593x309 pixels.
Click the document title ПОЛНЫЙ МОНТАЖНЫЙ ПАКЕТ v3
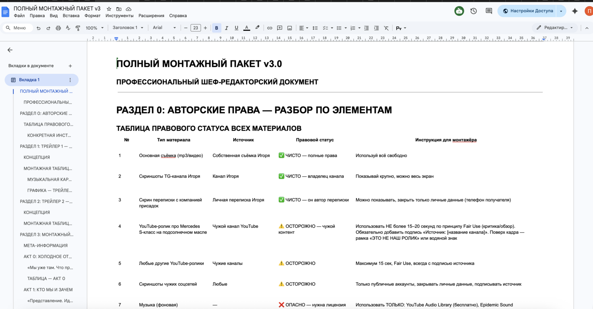57,8
